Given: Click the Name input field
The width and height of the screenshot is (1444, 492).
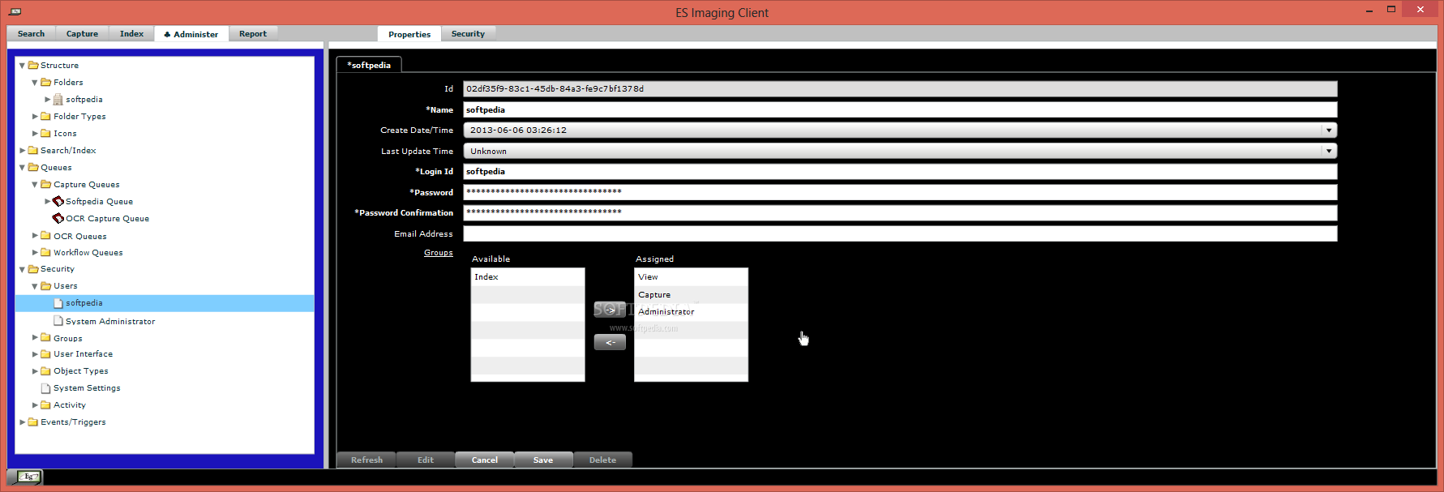Looking at the screenshot, I should coord(900,109).
